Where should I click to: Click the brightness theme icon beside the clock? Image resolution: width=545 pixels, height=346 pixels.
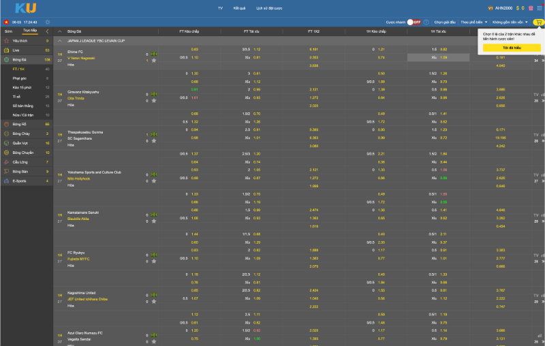[x=48, y=22]
